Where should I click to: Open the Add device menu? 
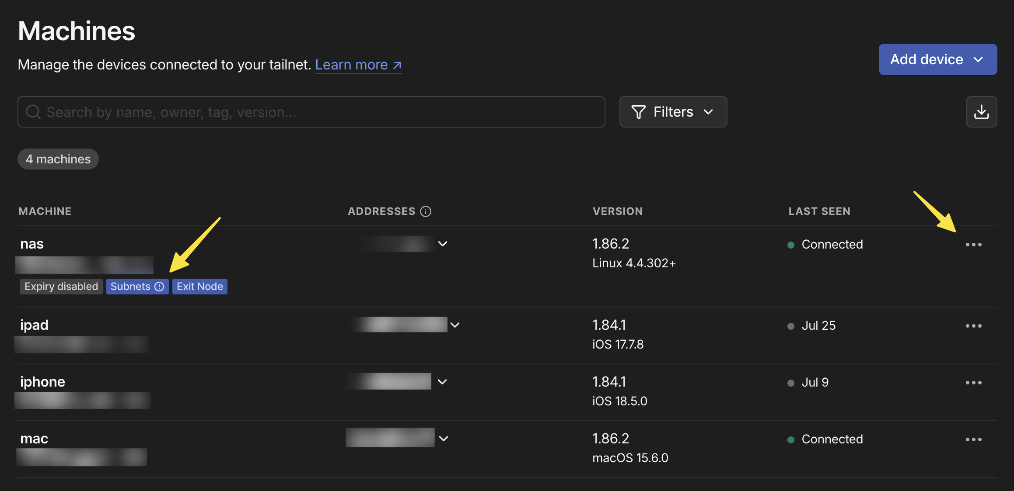(x=937, y=59)
